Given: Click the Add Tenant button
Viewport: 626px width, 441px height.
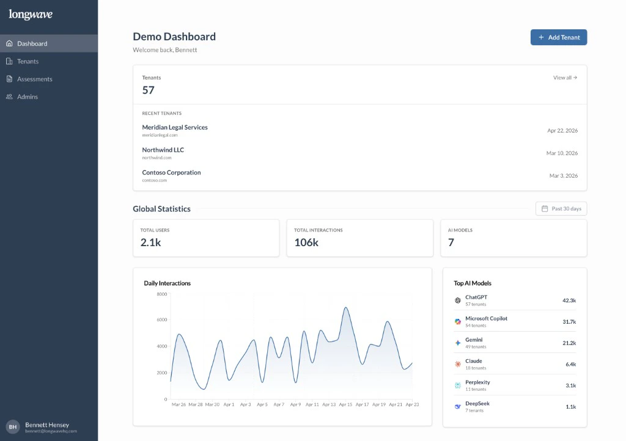Looking at the screenshot, I should click(558, 37).
